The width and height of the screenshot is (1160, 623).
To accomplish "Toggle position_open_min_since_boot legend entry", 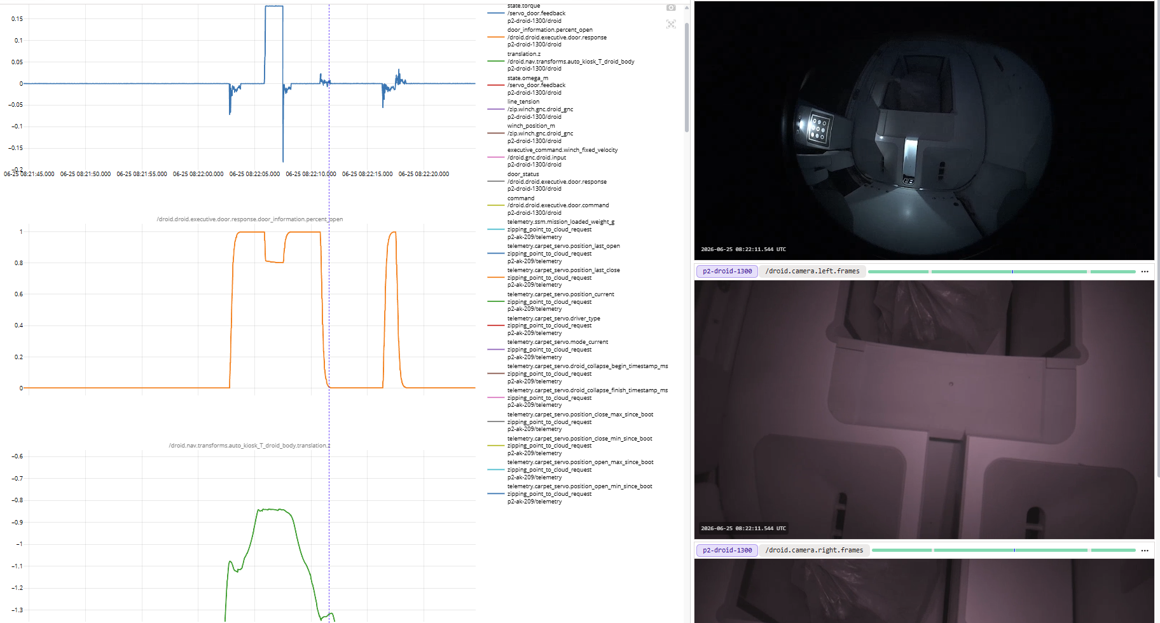I will coord(570,494).
